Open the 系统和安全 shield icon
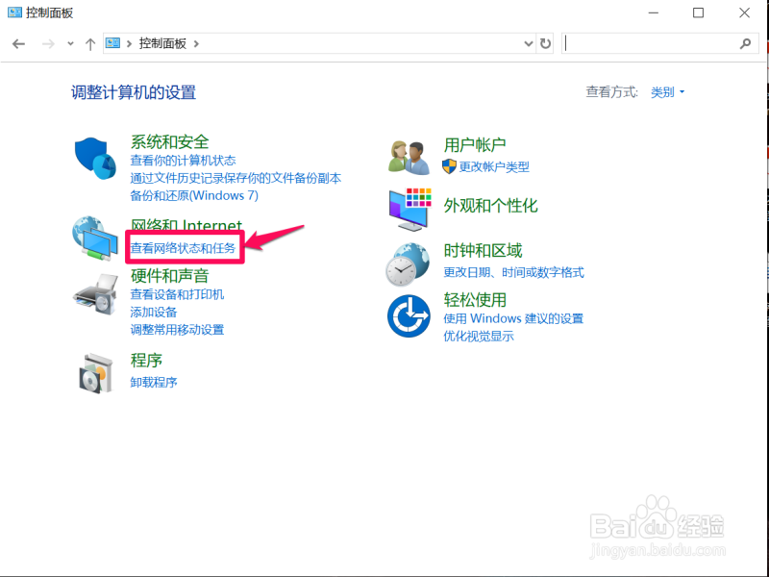The image size is (769, 577). 94,158
